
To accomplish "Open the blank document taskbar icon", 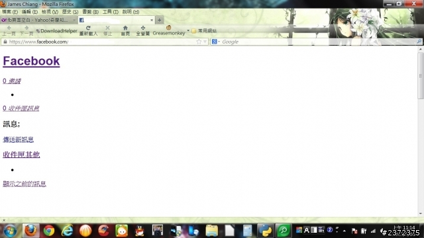I will pos(230,231).
